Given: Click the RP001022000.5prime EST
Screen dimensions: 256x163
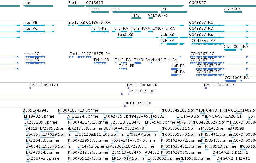Looking at the screenshot, I should click(x=165, y=155).
